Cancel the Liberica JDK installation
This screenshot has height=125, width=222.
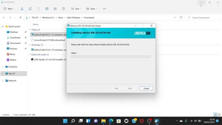tap(146, 89)
